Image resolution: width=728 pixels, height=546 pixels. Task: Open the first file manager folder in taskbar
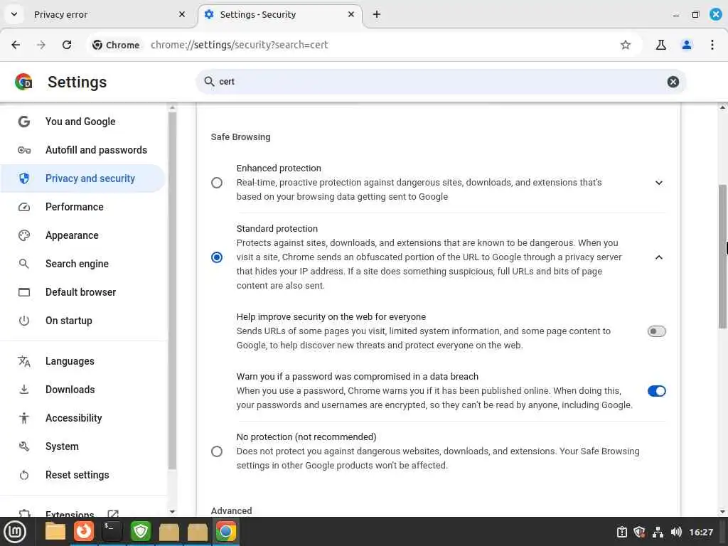coord(55,532)
